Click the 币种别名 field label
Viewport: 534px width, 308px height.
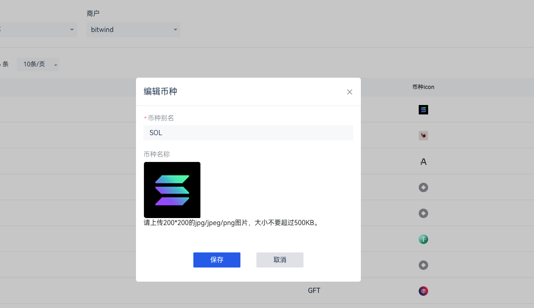(x=161, y=118)
